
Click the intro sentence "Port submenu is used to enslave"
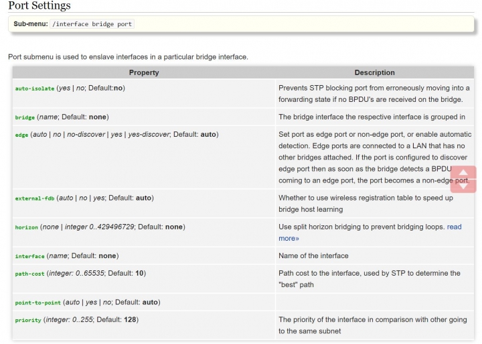(x=128, y=57)
